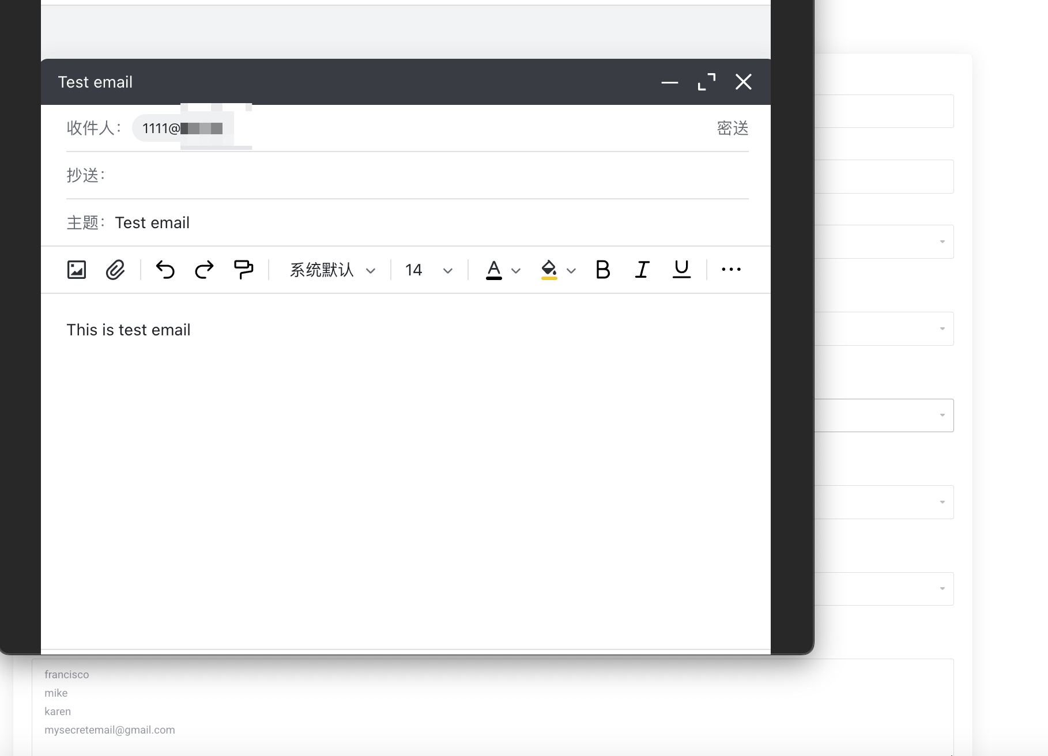Undo the last edit
Image resolution: width=1048 pixels, height=756 pixels.
[165, 270]
